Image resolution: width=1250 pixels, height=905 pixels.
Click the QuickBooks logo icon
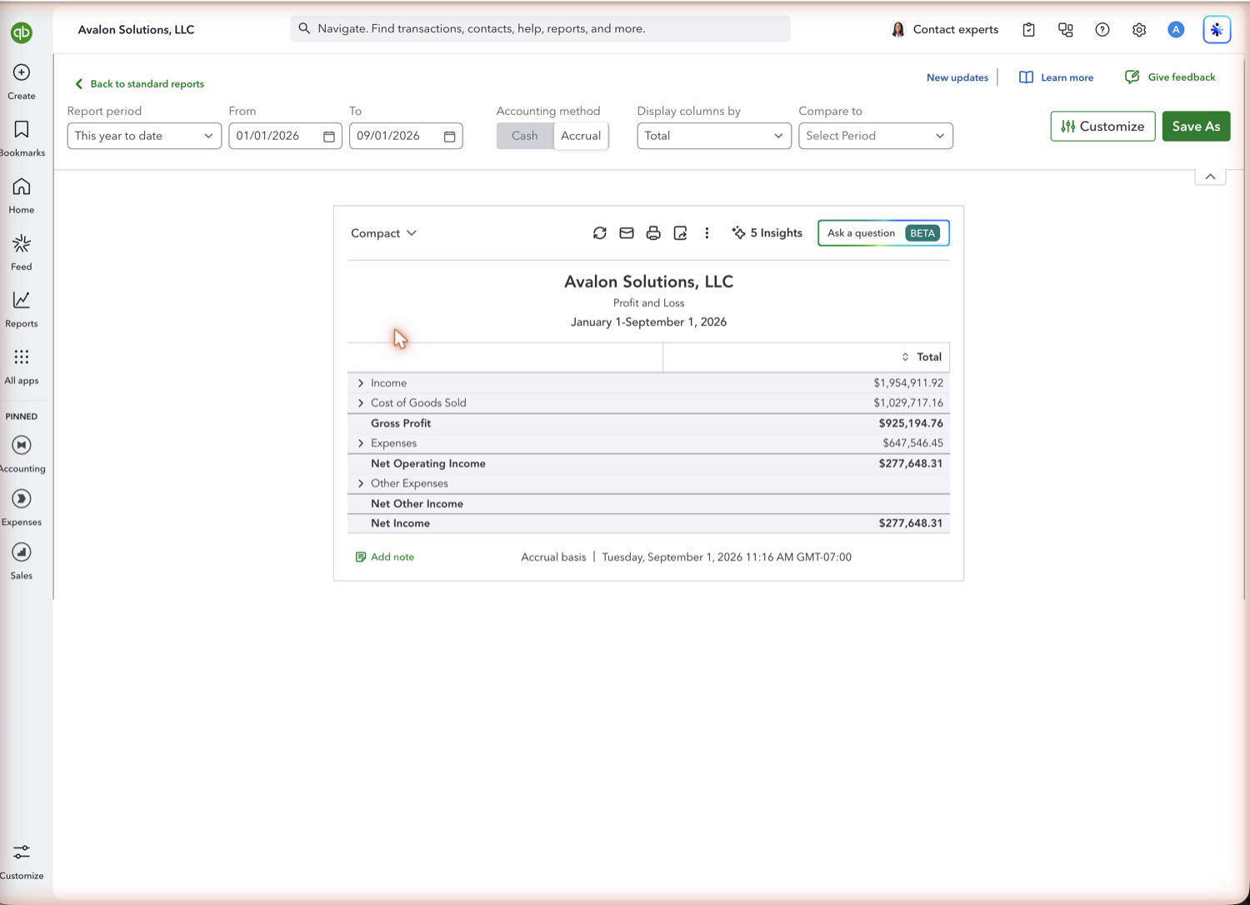point(22,32)
